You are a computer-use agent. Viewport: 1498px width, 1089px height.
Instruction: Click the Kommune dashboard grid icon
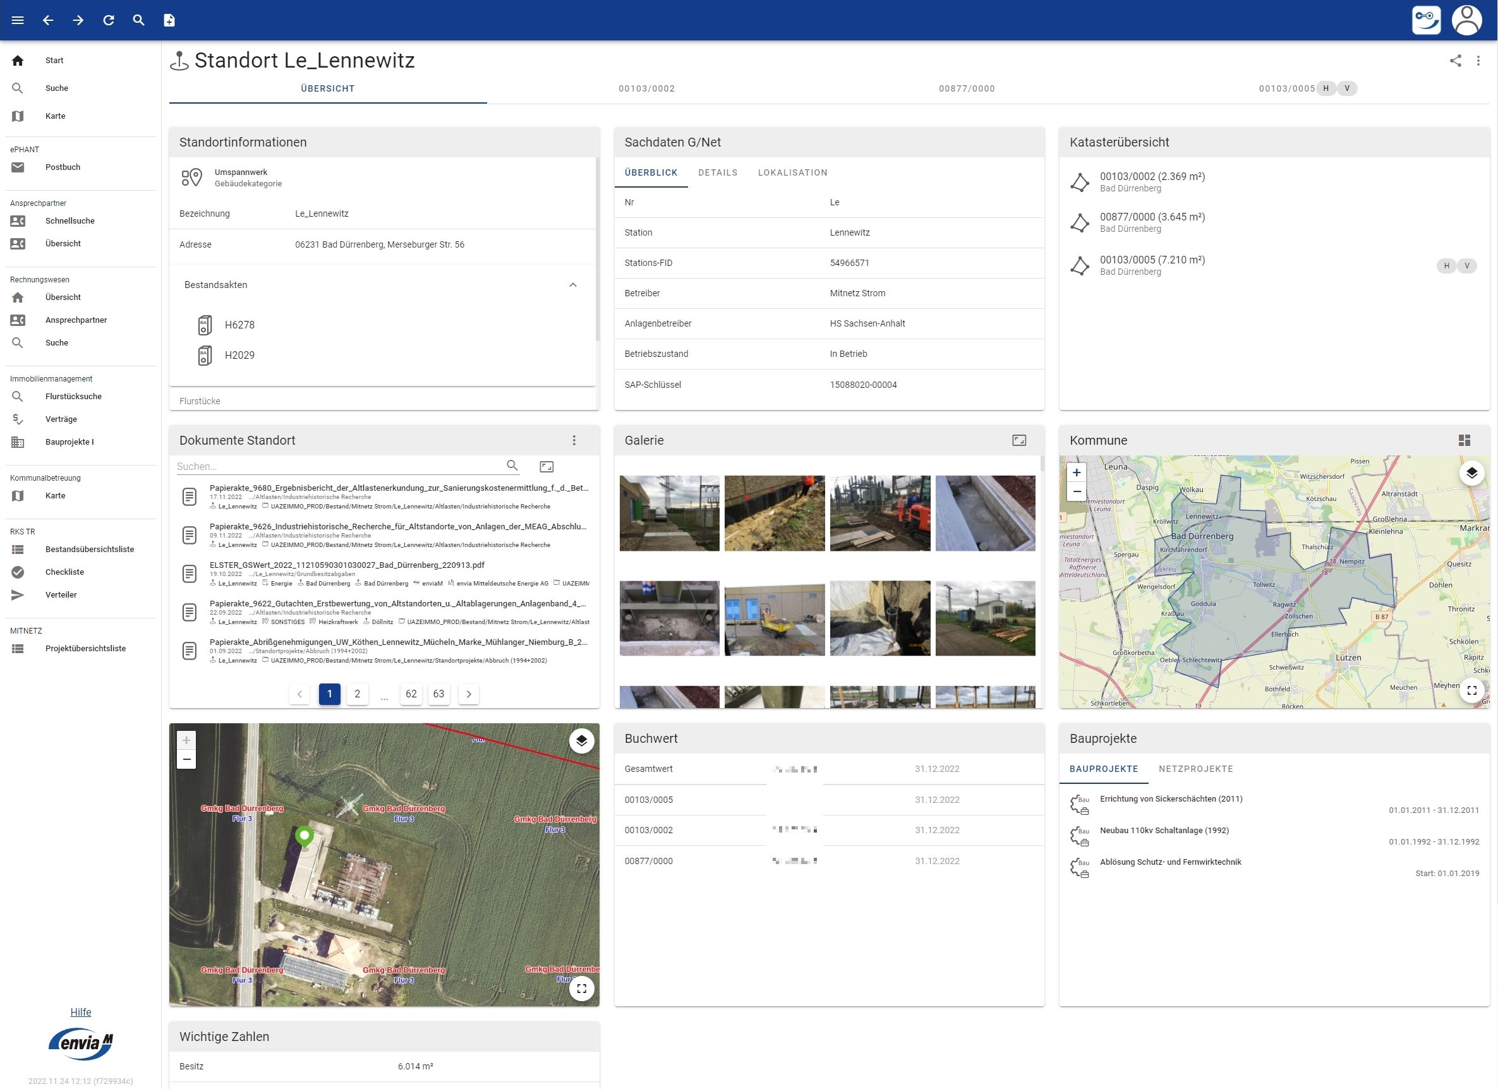pos(1464,440)
